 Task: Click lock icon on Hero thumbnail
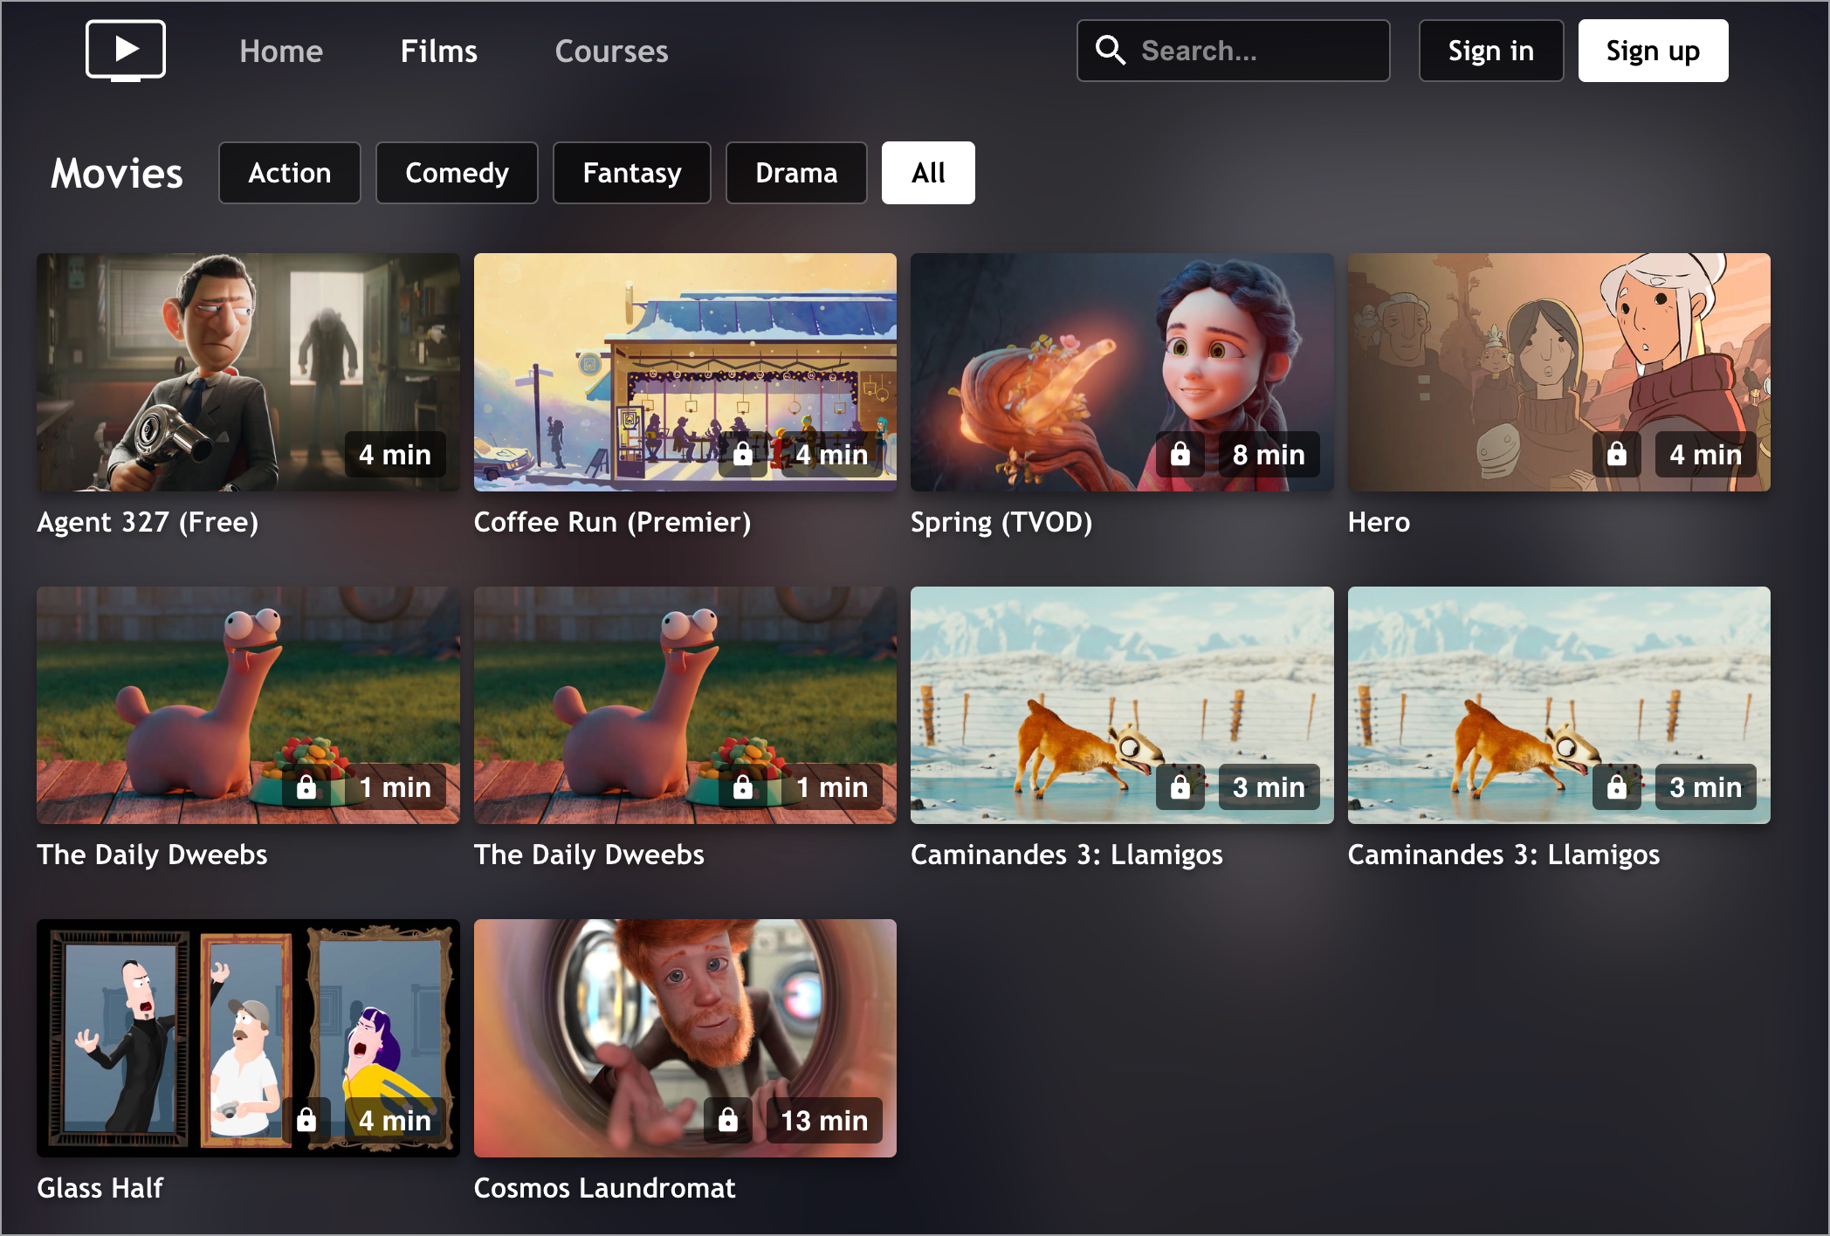tap(1616, 454)
